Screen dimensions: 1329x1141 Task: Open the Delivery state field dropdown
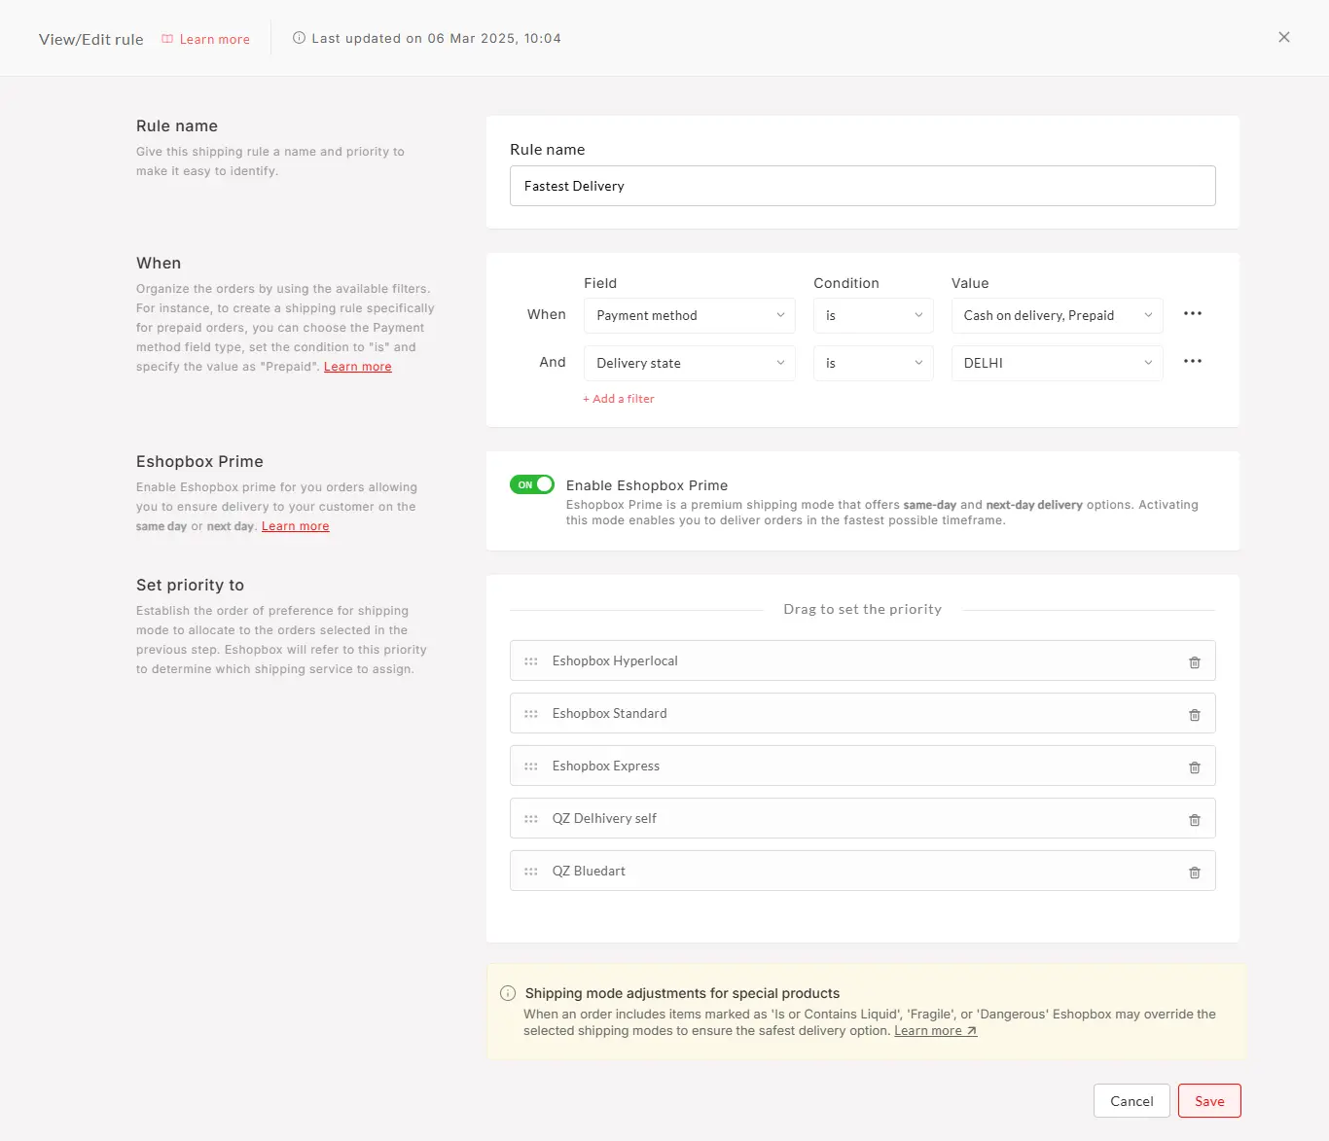click(x=690, y=363)
